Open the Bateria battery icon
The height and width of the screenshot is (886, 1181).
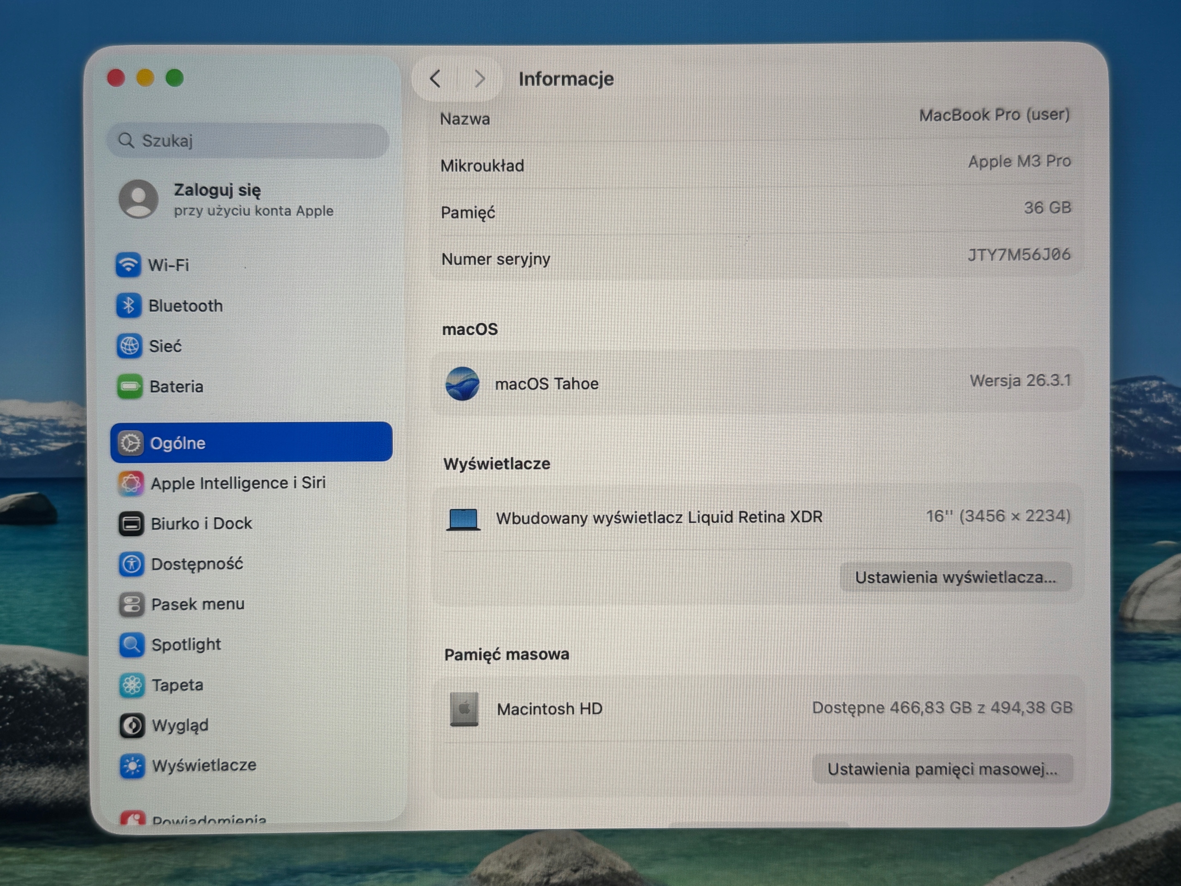click(x=130, y=387)
